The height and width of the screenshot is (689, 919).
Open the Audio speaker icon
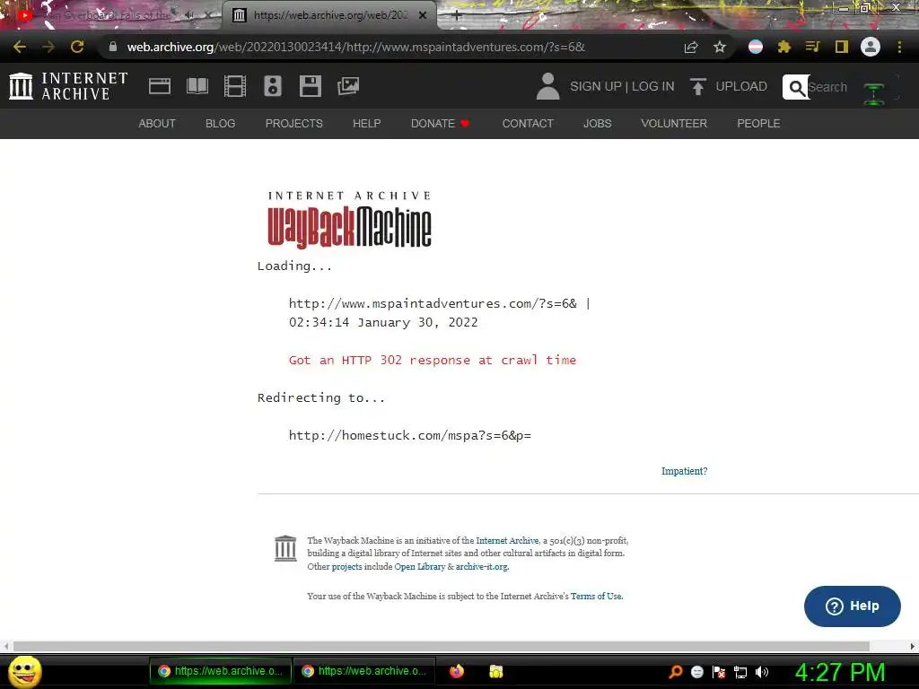click(x=273, y=86)
